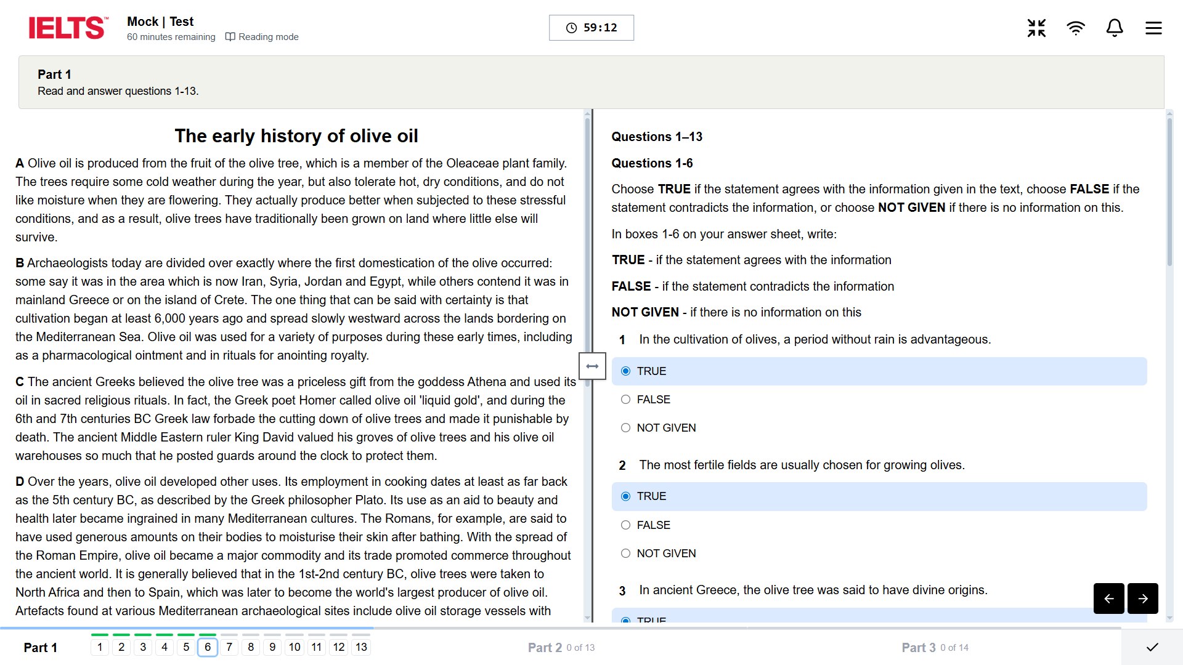Click the checkmark submit icon
The width and height of the screenshot is (1183, 665).
tap(1152, 647)
